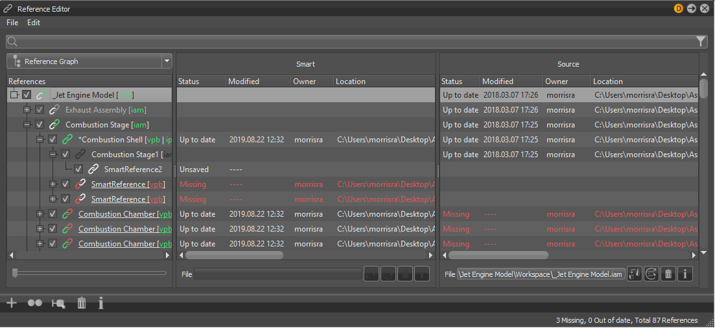
Task: Click the arrow dock icon in title bar
Action: click(692, 8)
